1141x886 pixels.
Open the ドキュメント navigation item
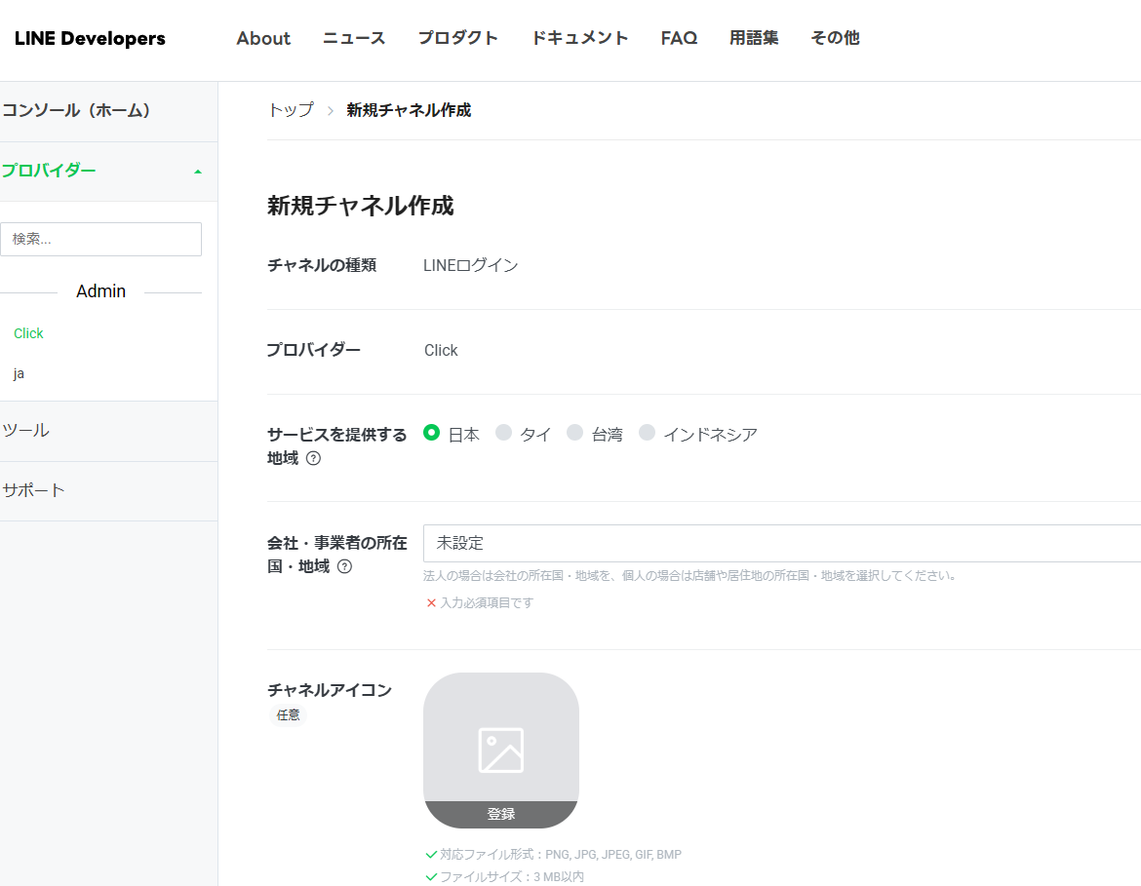[579, 39]
